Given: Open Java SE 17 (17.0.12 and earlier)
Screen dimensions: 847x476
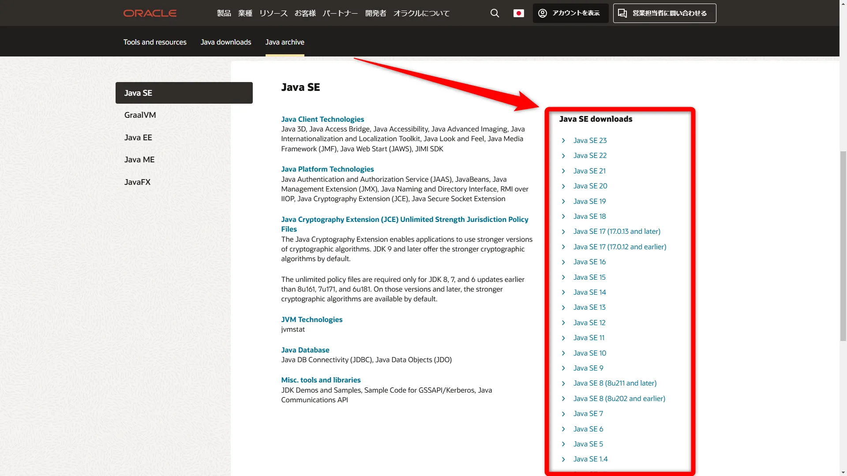Looking at the screenshot, I should (x=620, y=247).
